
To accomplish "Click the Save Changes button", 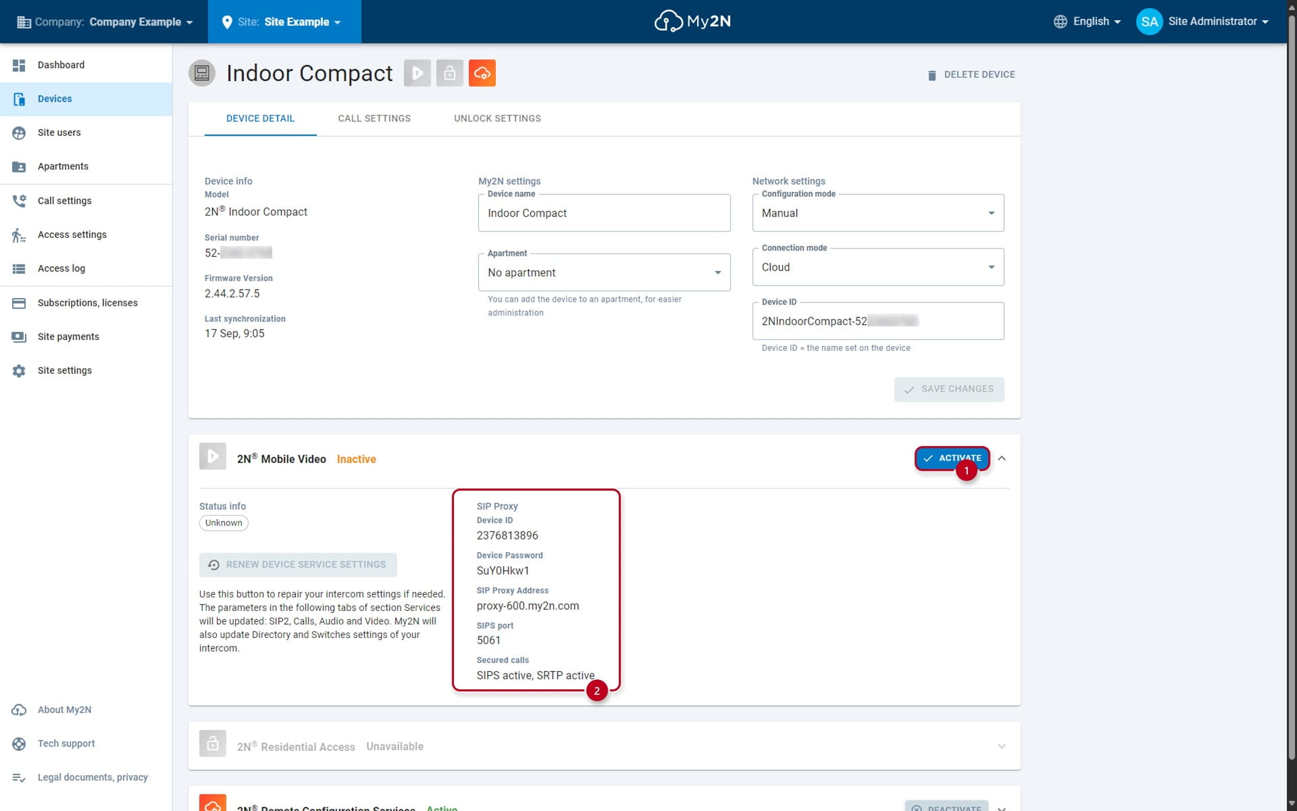I will tap(949, 389).
